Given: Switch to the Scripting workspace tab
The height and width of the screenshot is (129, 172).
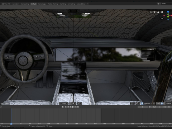Looking at the screenshot, I should coord(63,4).
